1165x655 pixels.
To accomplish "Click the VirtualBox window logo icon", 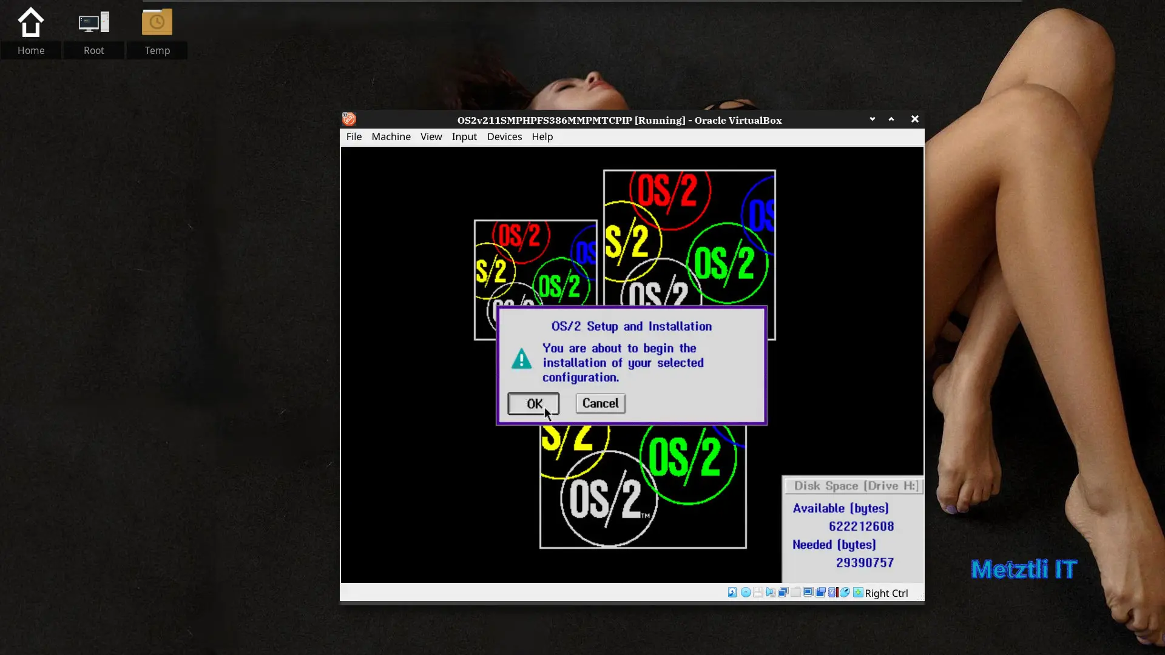I will (349, 119).
